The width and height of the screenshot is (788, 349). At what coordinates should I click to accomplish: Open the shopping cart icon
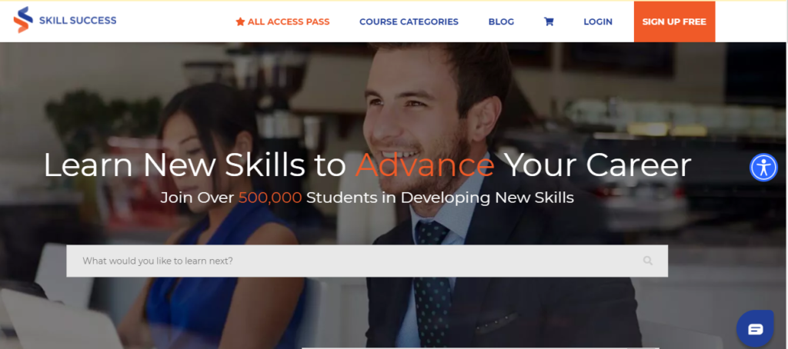(549, 22)
